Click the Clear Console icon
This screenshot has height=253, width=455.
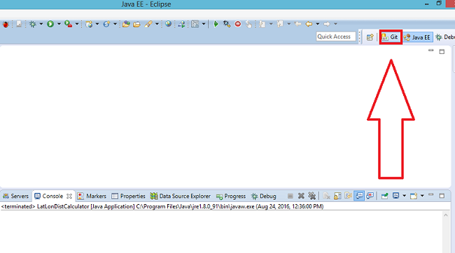326,196
